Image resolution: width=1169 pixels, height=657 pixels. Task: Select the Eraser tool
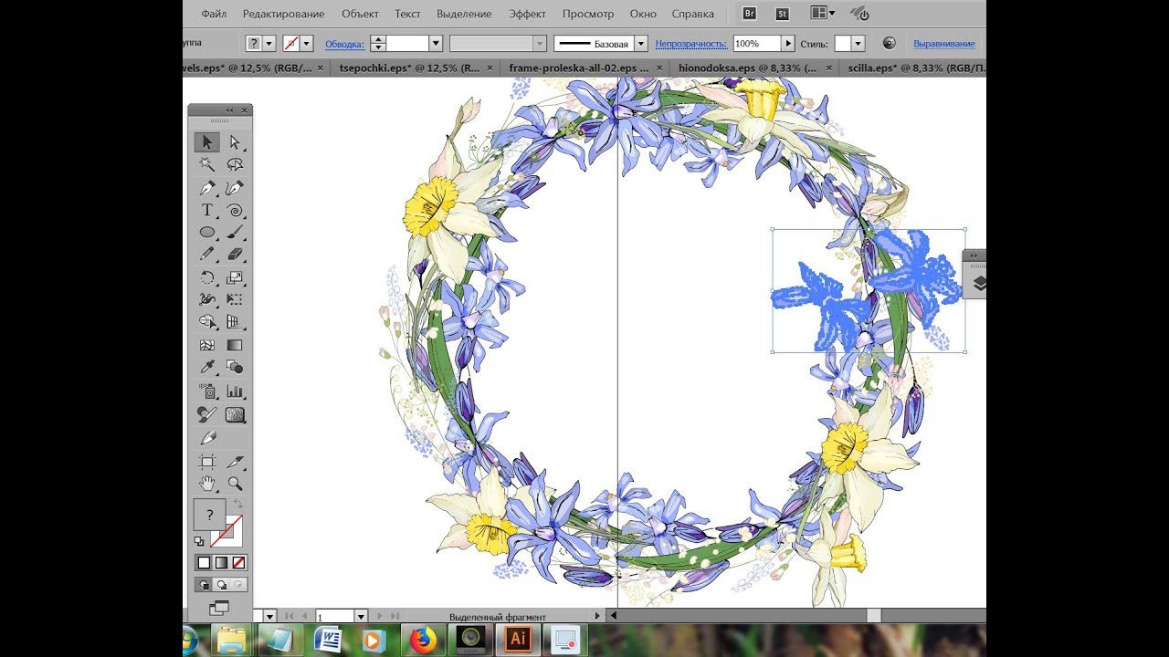(x=235, y=255)
